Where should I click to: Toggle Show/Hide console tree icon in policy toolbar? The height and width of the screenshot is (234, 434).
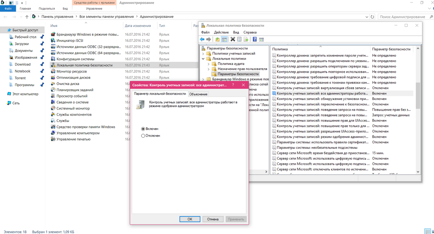coord(224,39)
